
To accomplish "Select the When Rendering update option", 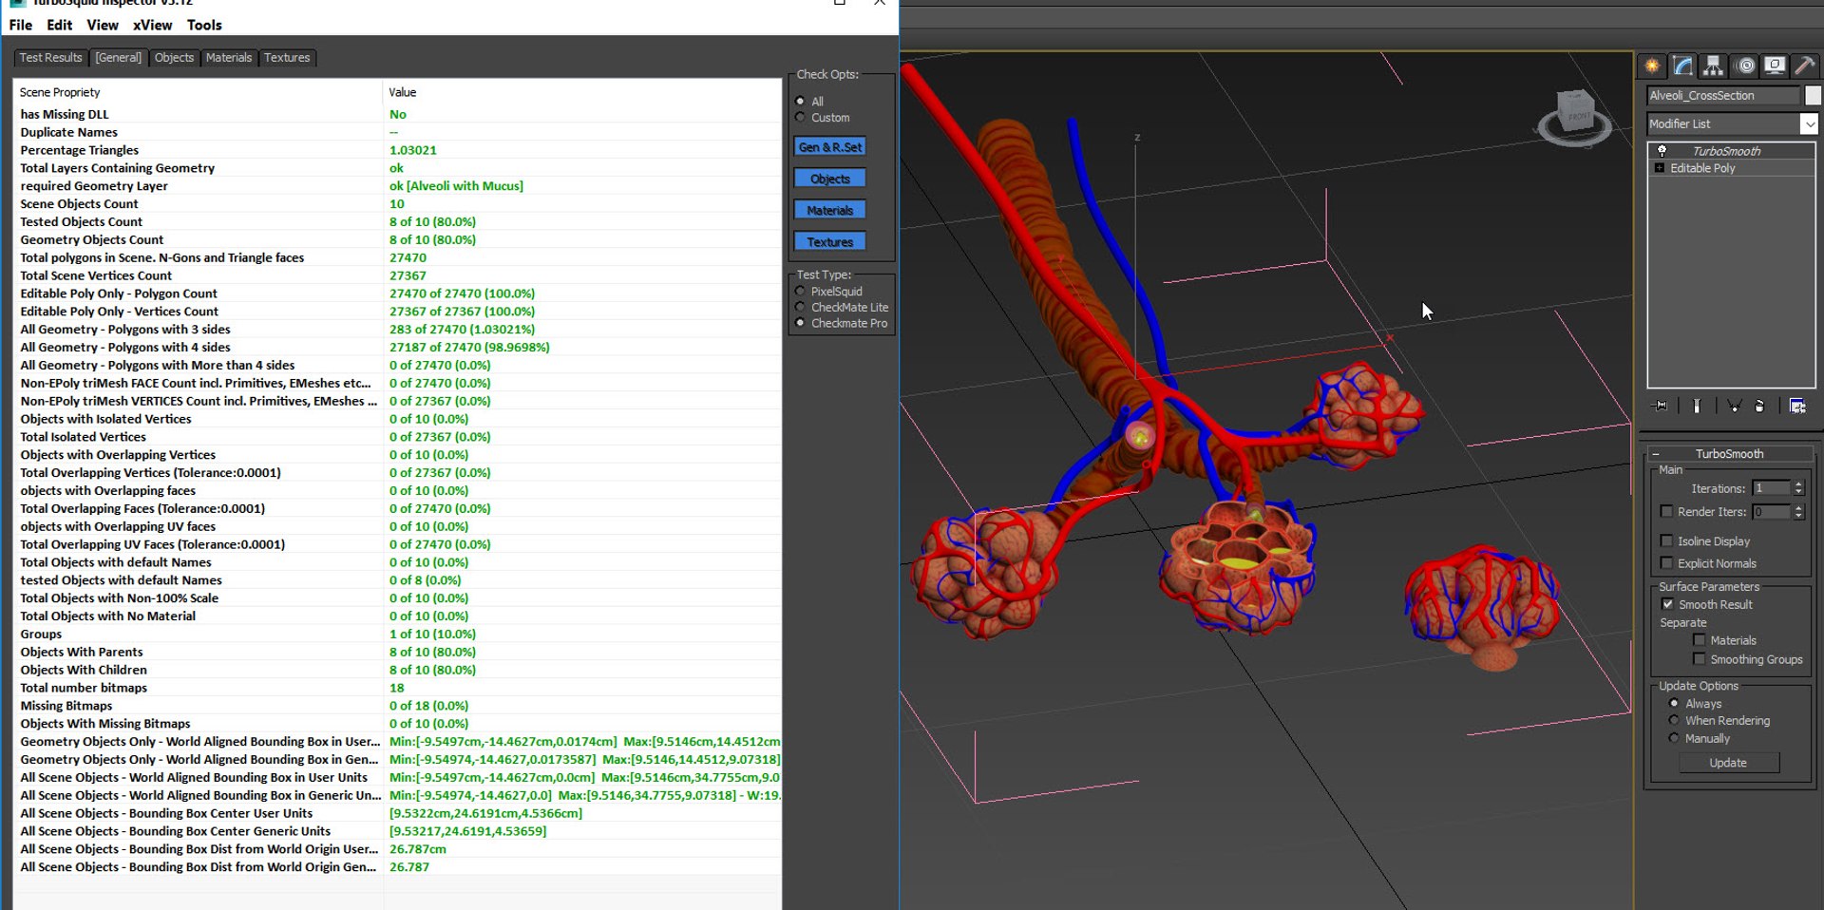I will pyautogui.click(x=1674, y=721).
